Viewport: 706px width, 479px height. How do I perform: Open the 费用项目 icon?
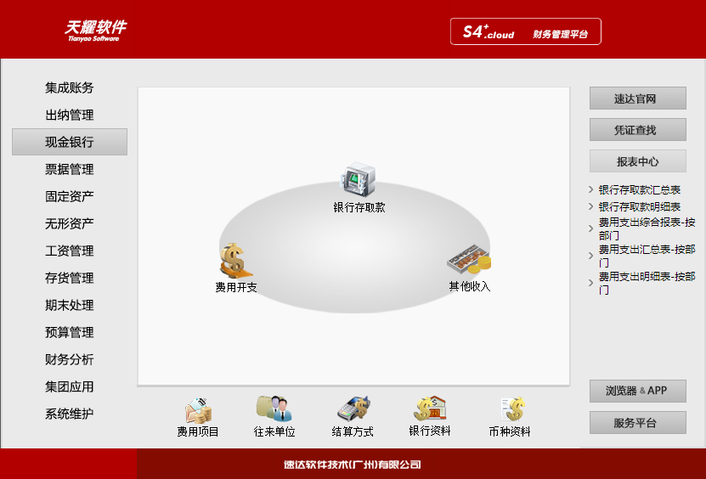pyautogui.click(x=198, y=410)
